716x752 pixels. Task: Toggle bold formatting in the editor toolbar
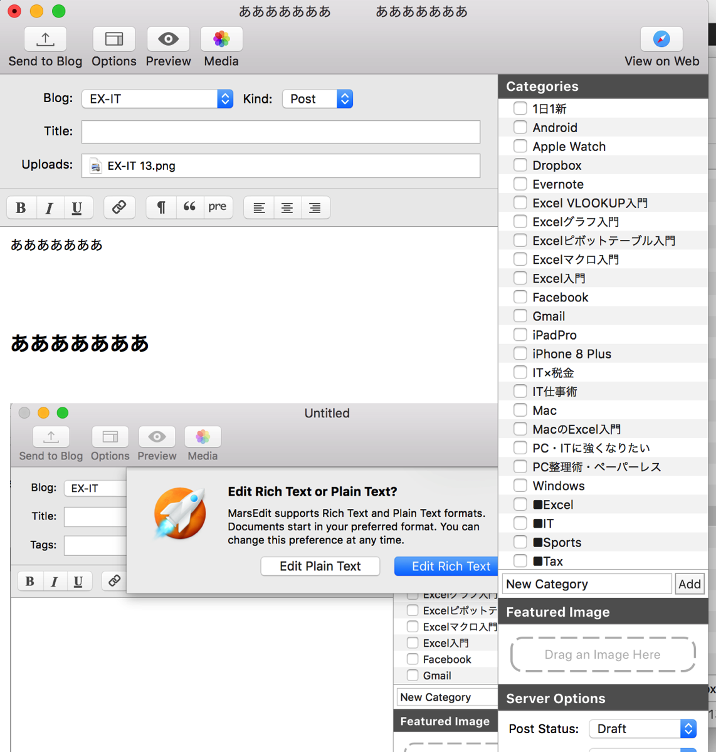[x=21, y=207]
